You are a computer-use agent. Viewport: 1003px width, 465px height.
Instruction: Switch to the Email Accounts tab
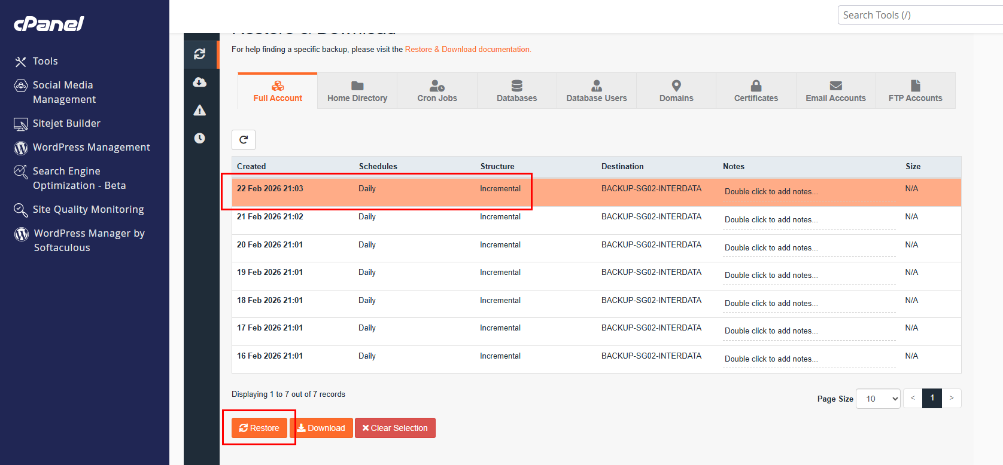pyautogui.click(x=835, y=91)
